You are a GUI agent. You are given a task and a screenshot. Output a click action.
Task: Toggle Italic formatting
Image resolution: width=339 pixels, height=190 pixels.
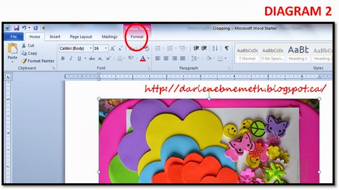coord(71,58)
